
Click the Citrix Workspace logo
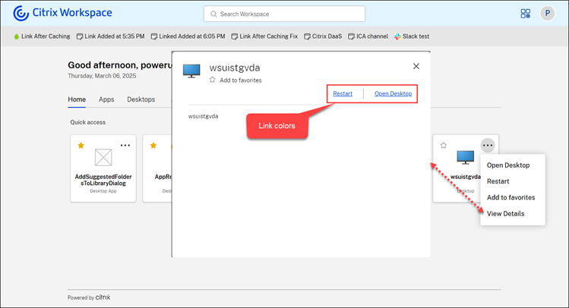[x=62, y=13]
